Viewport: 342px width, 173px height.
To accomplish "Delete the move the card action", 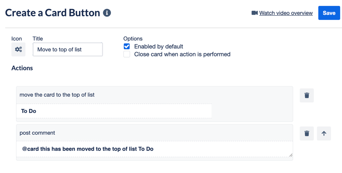I will click(x=306, y=95).
